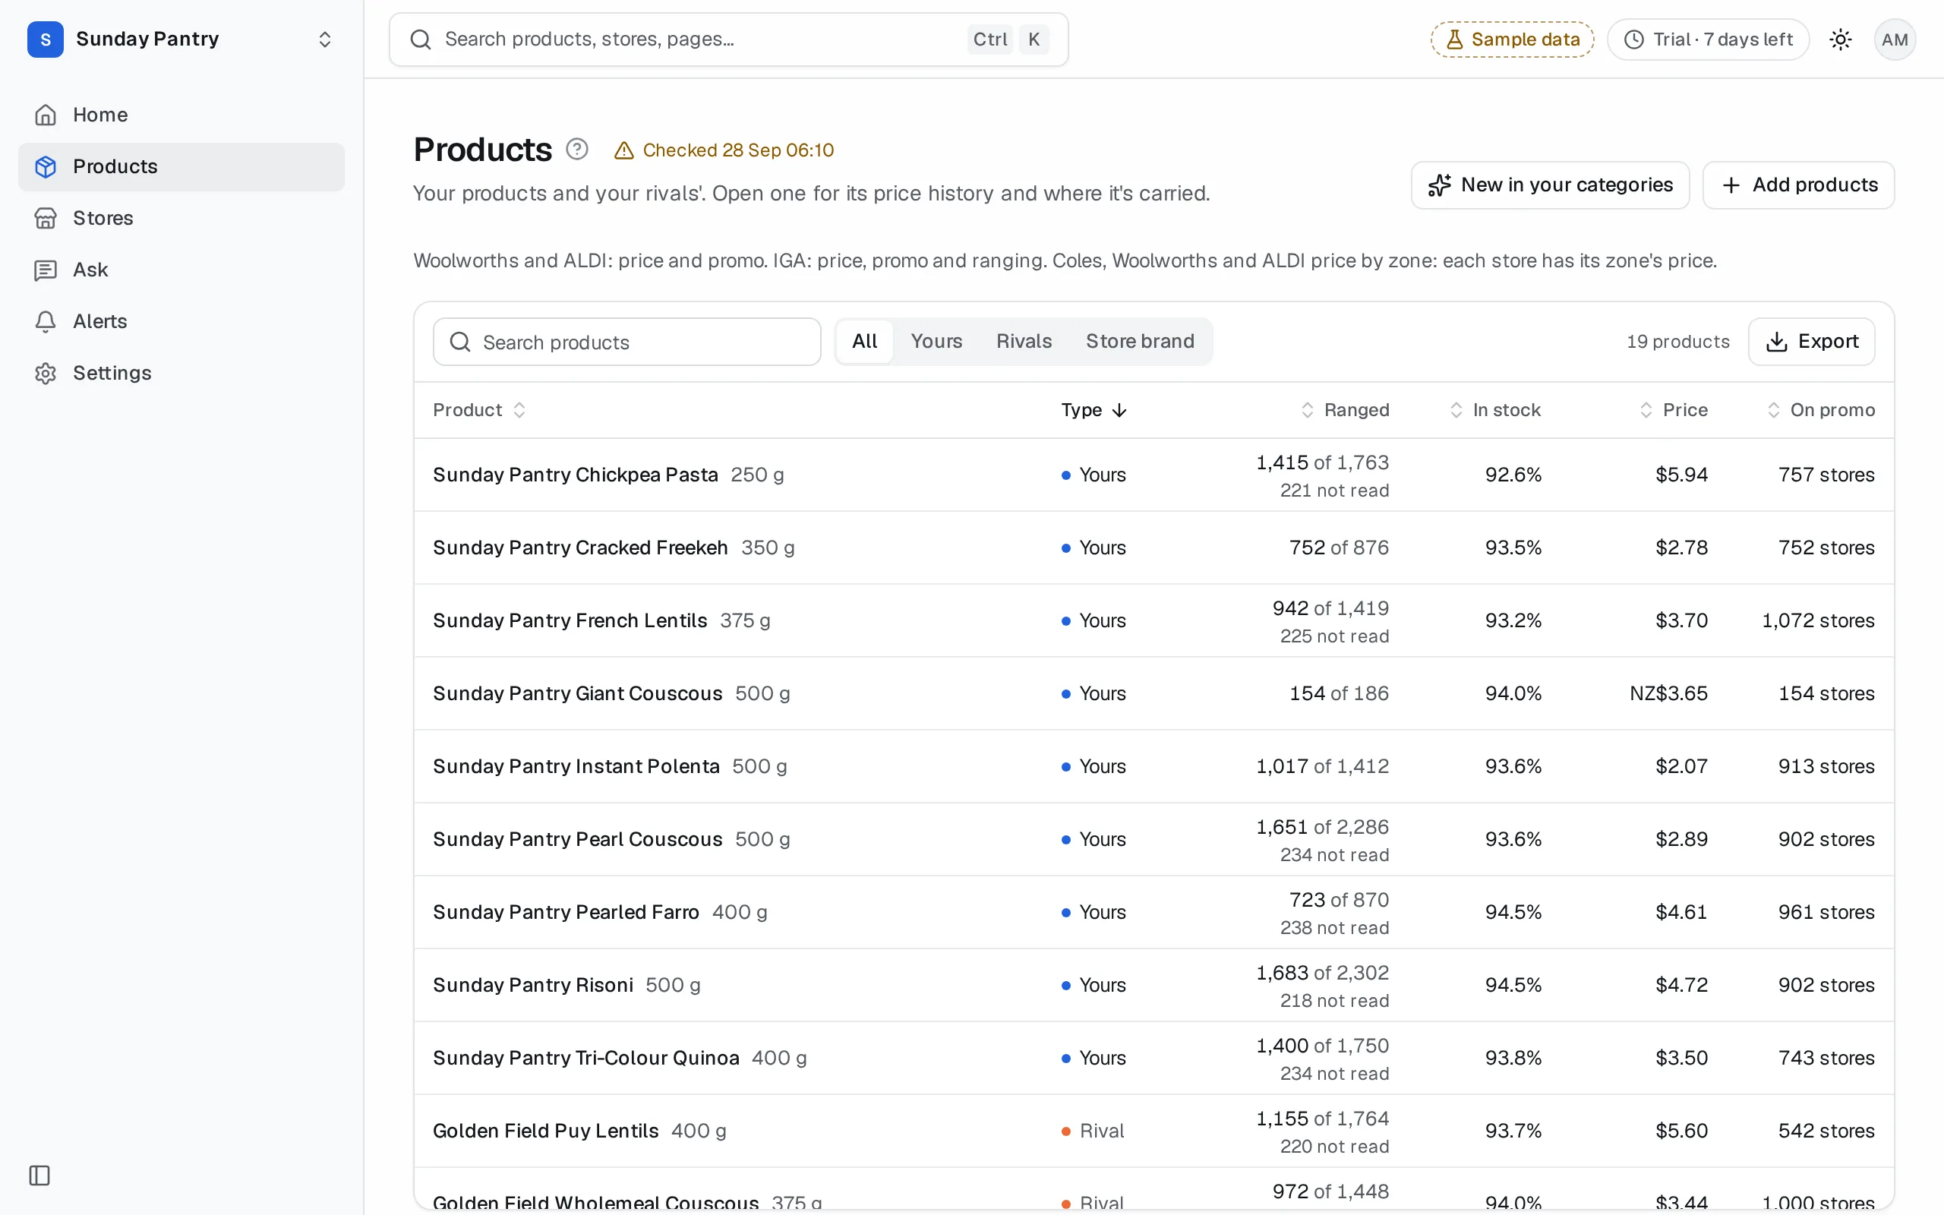Sort by the Ranged column
Screen dimensions: 1944x1215
pos(1345,410)
